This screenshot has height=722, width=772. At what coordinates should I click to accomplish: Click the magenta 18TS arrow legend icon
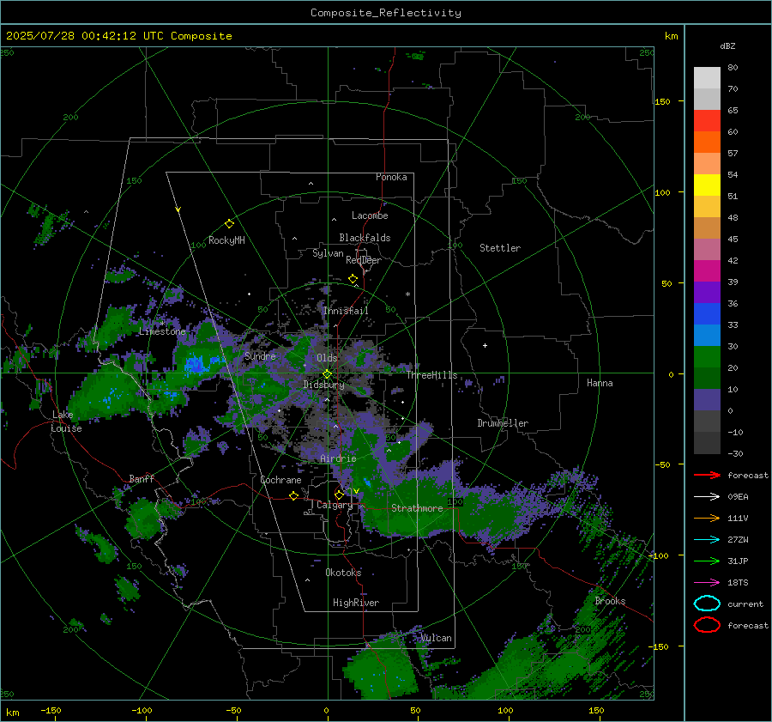pos(707,583)
